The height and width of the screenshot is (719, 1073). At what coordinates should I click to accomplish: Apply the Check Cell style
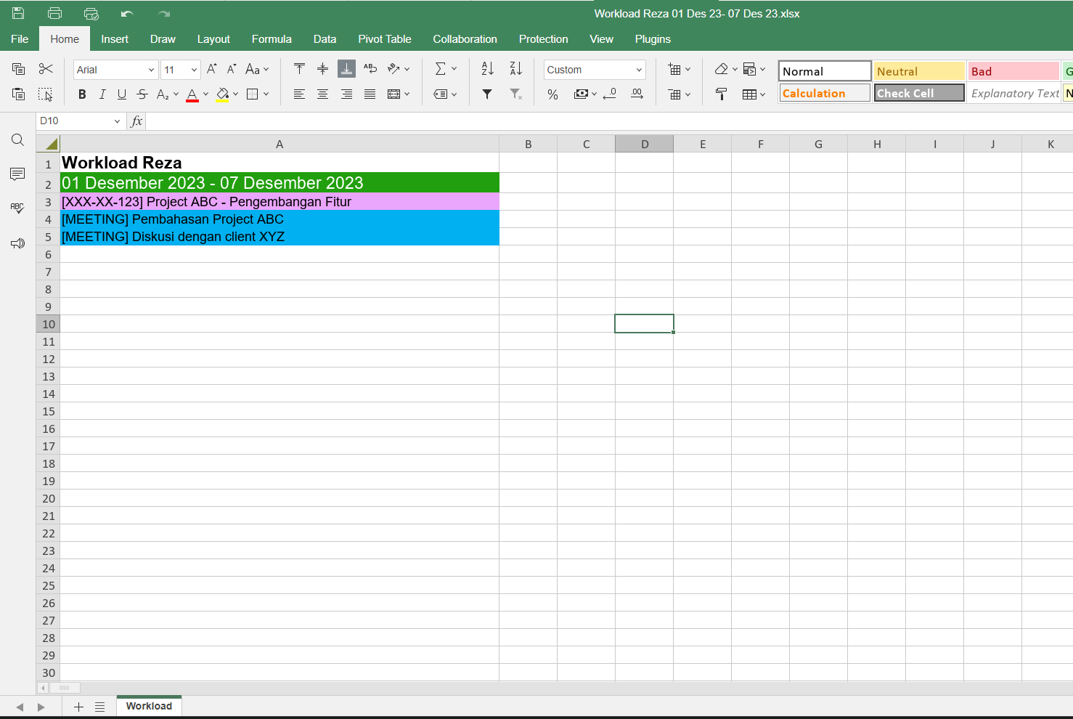(x=918, y=93)
